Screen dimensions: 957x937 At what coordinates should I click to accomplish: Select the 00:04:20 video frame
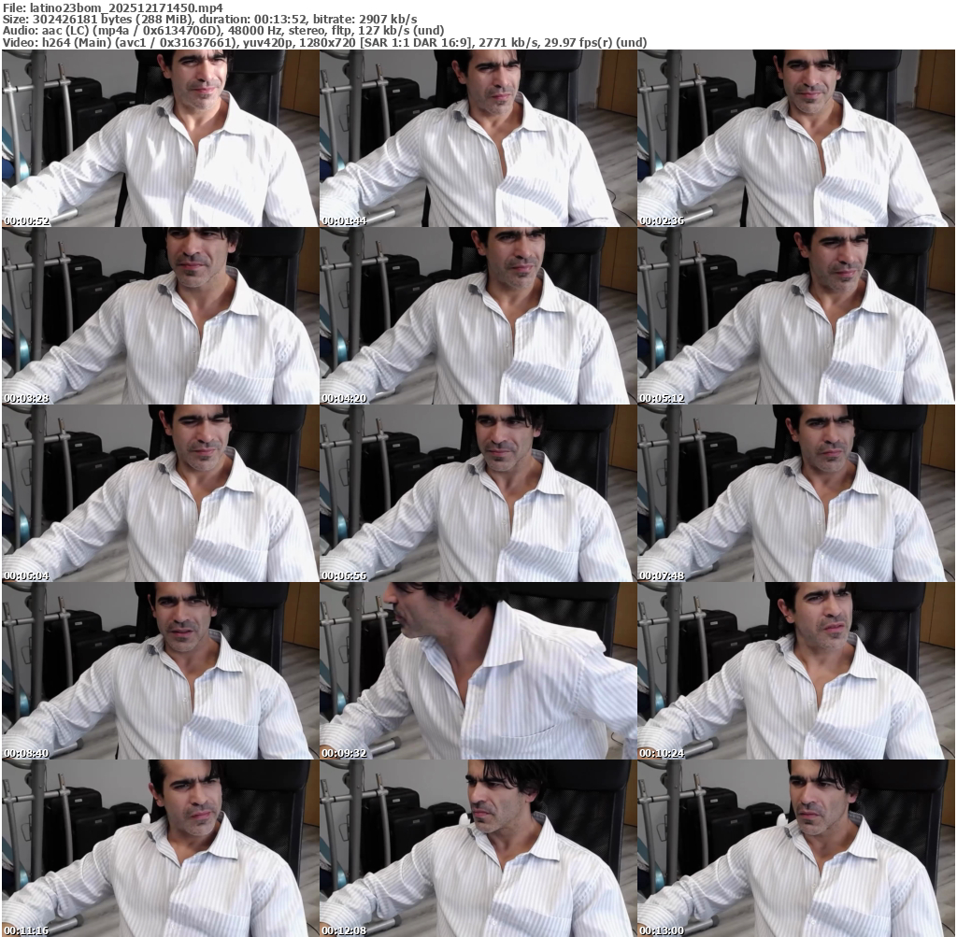[x=478, y=316]
